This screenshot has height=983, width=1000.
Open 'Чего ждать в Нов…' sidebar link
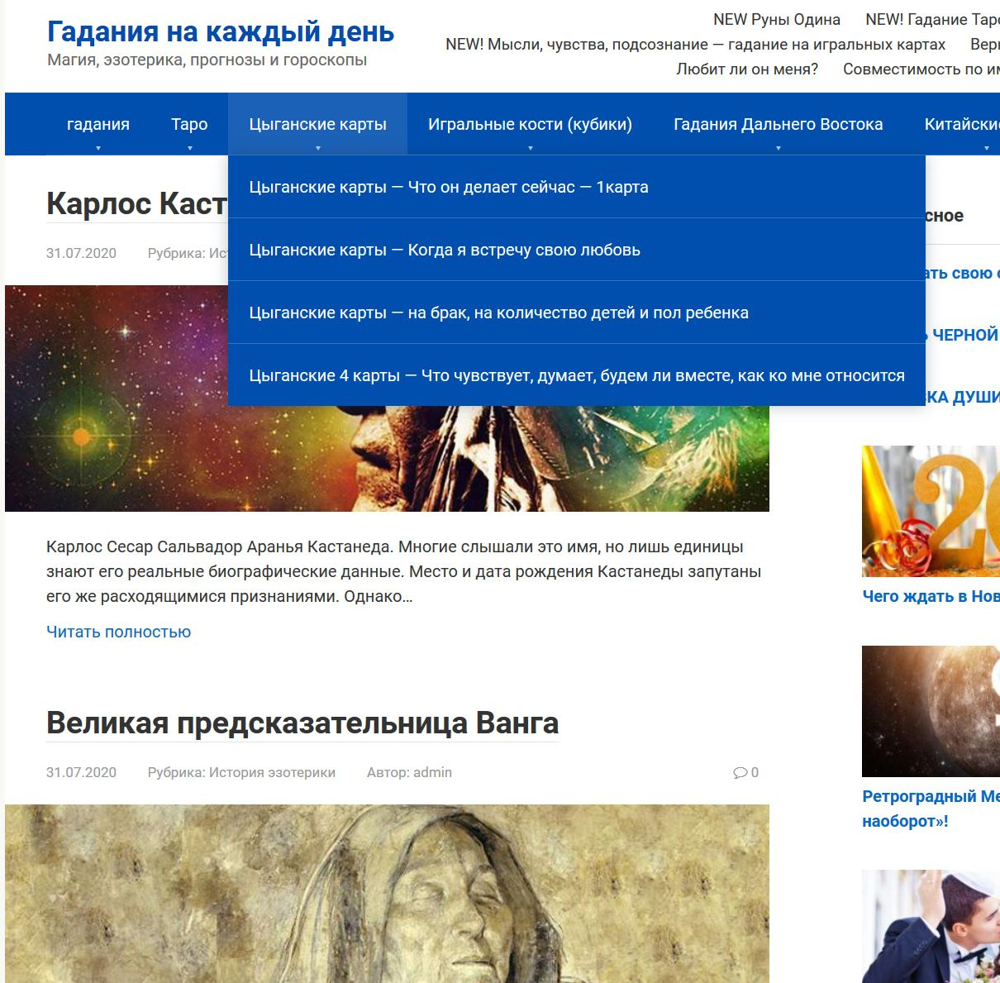(931, 596)
